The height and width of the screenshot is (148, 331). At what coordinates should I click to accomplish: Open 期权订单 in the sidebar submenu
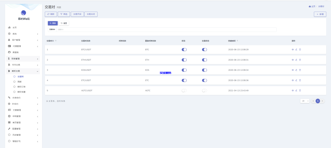coord(21,87)
